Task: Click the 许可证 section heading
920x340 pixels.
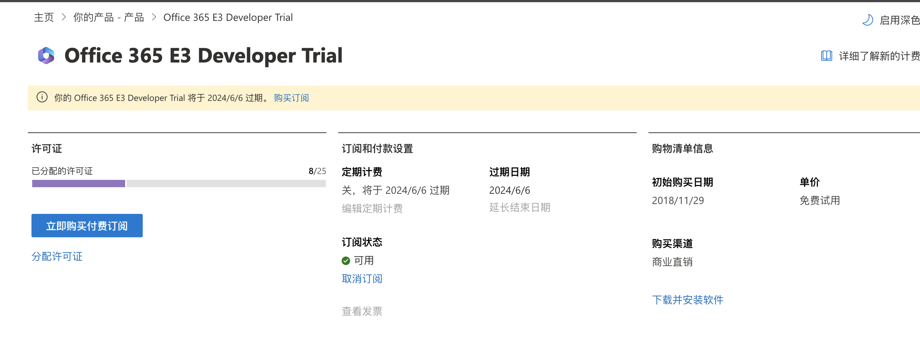Action: (47, 148)
